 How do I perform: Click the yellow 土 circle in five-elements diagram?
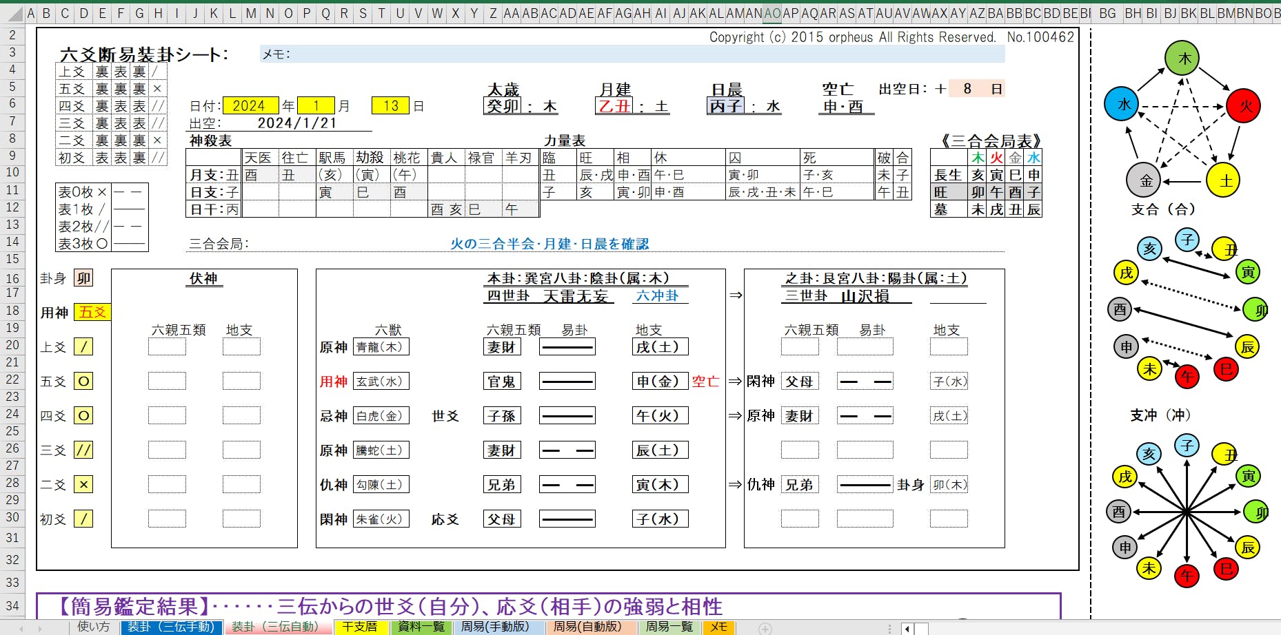[1223, 180]
